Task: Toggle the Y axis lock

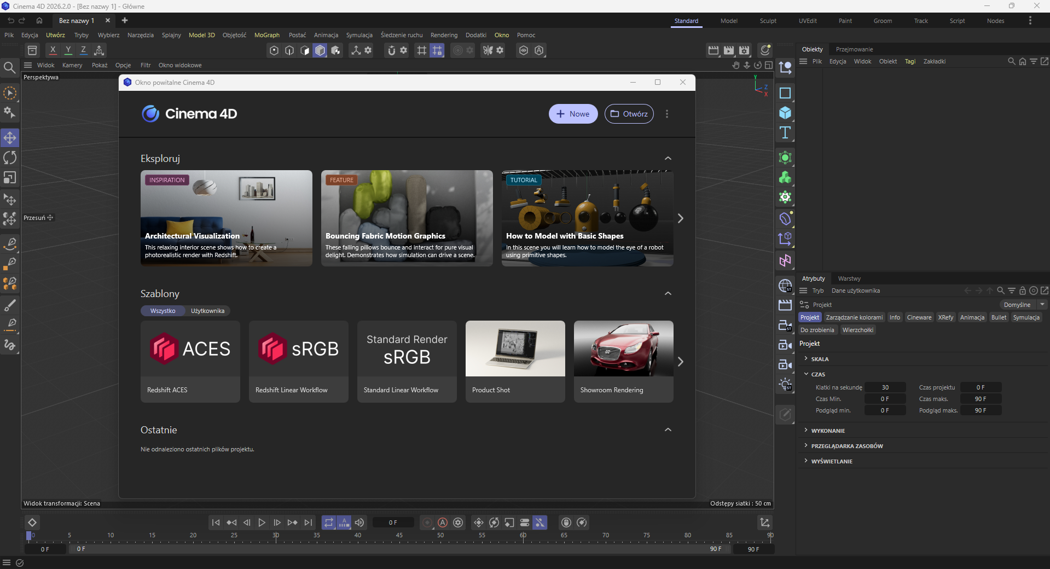Action: [x=68, y=50]
